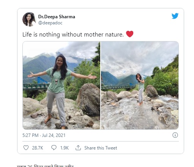Click the tweet text about mother nature
This screenshot has width=194, height=167.
coord(73,35)
